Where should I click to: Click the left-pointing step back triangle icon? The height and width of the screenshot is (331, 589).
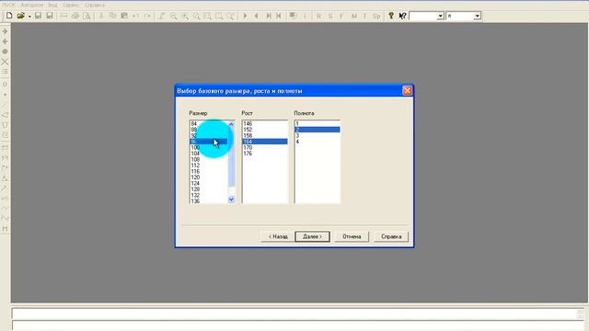click(257, 16)
